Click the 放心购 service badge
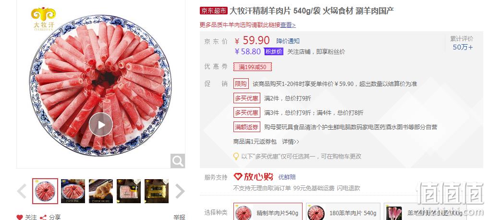Image resolution: width=488 pixels, height=220 pixels. (x=253, y=177)
